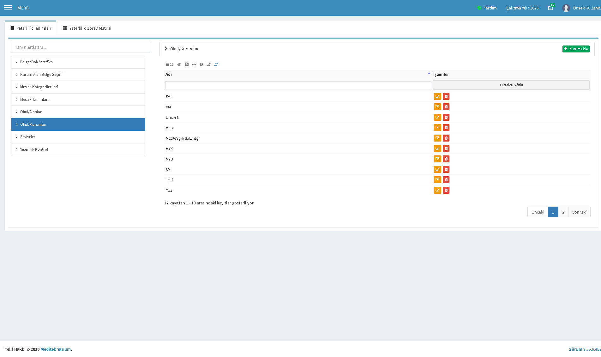Refresh the table with blue sync icon

(216, 64)
